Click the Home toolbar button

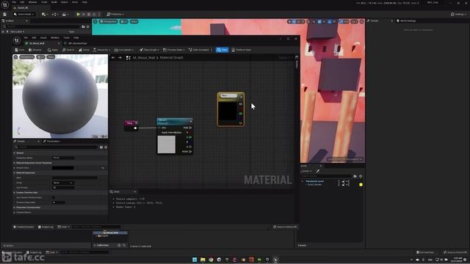pos(84,50)
